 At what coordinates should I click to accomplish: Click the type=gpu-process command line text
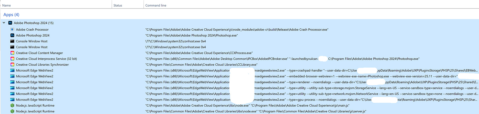(x=311, y=99)
